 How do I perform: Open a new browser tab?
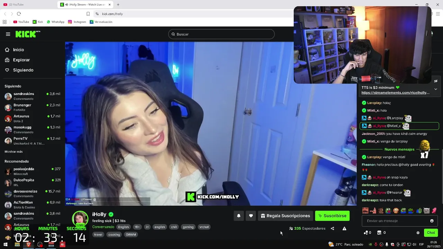118,4
